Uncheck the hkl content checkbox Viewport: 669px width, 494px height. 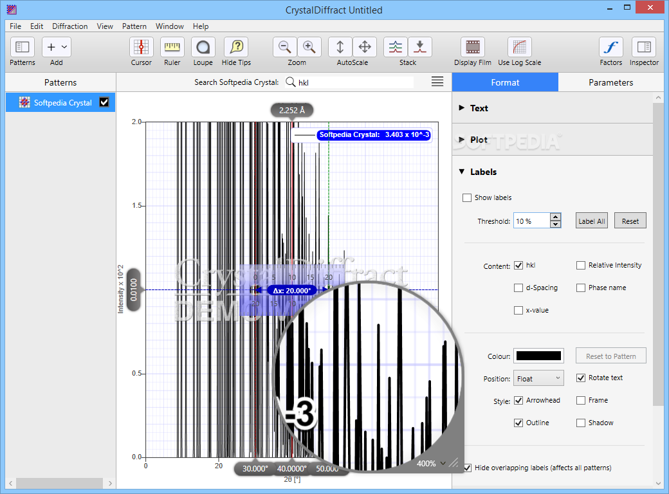click(518, 266)
